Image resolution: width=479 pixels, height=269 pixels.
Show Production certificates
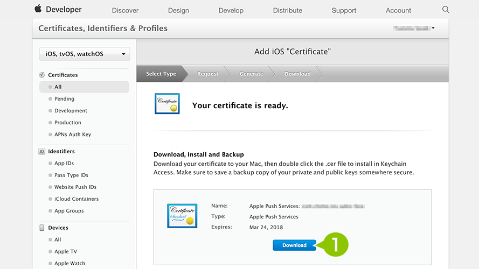tap(68, 123)
